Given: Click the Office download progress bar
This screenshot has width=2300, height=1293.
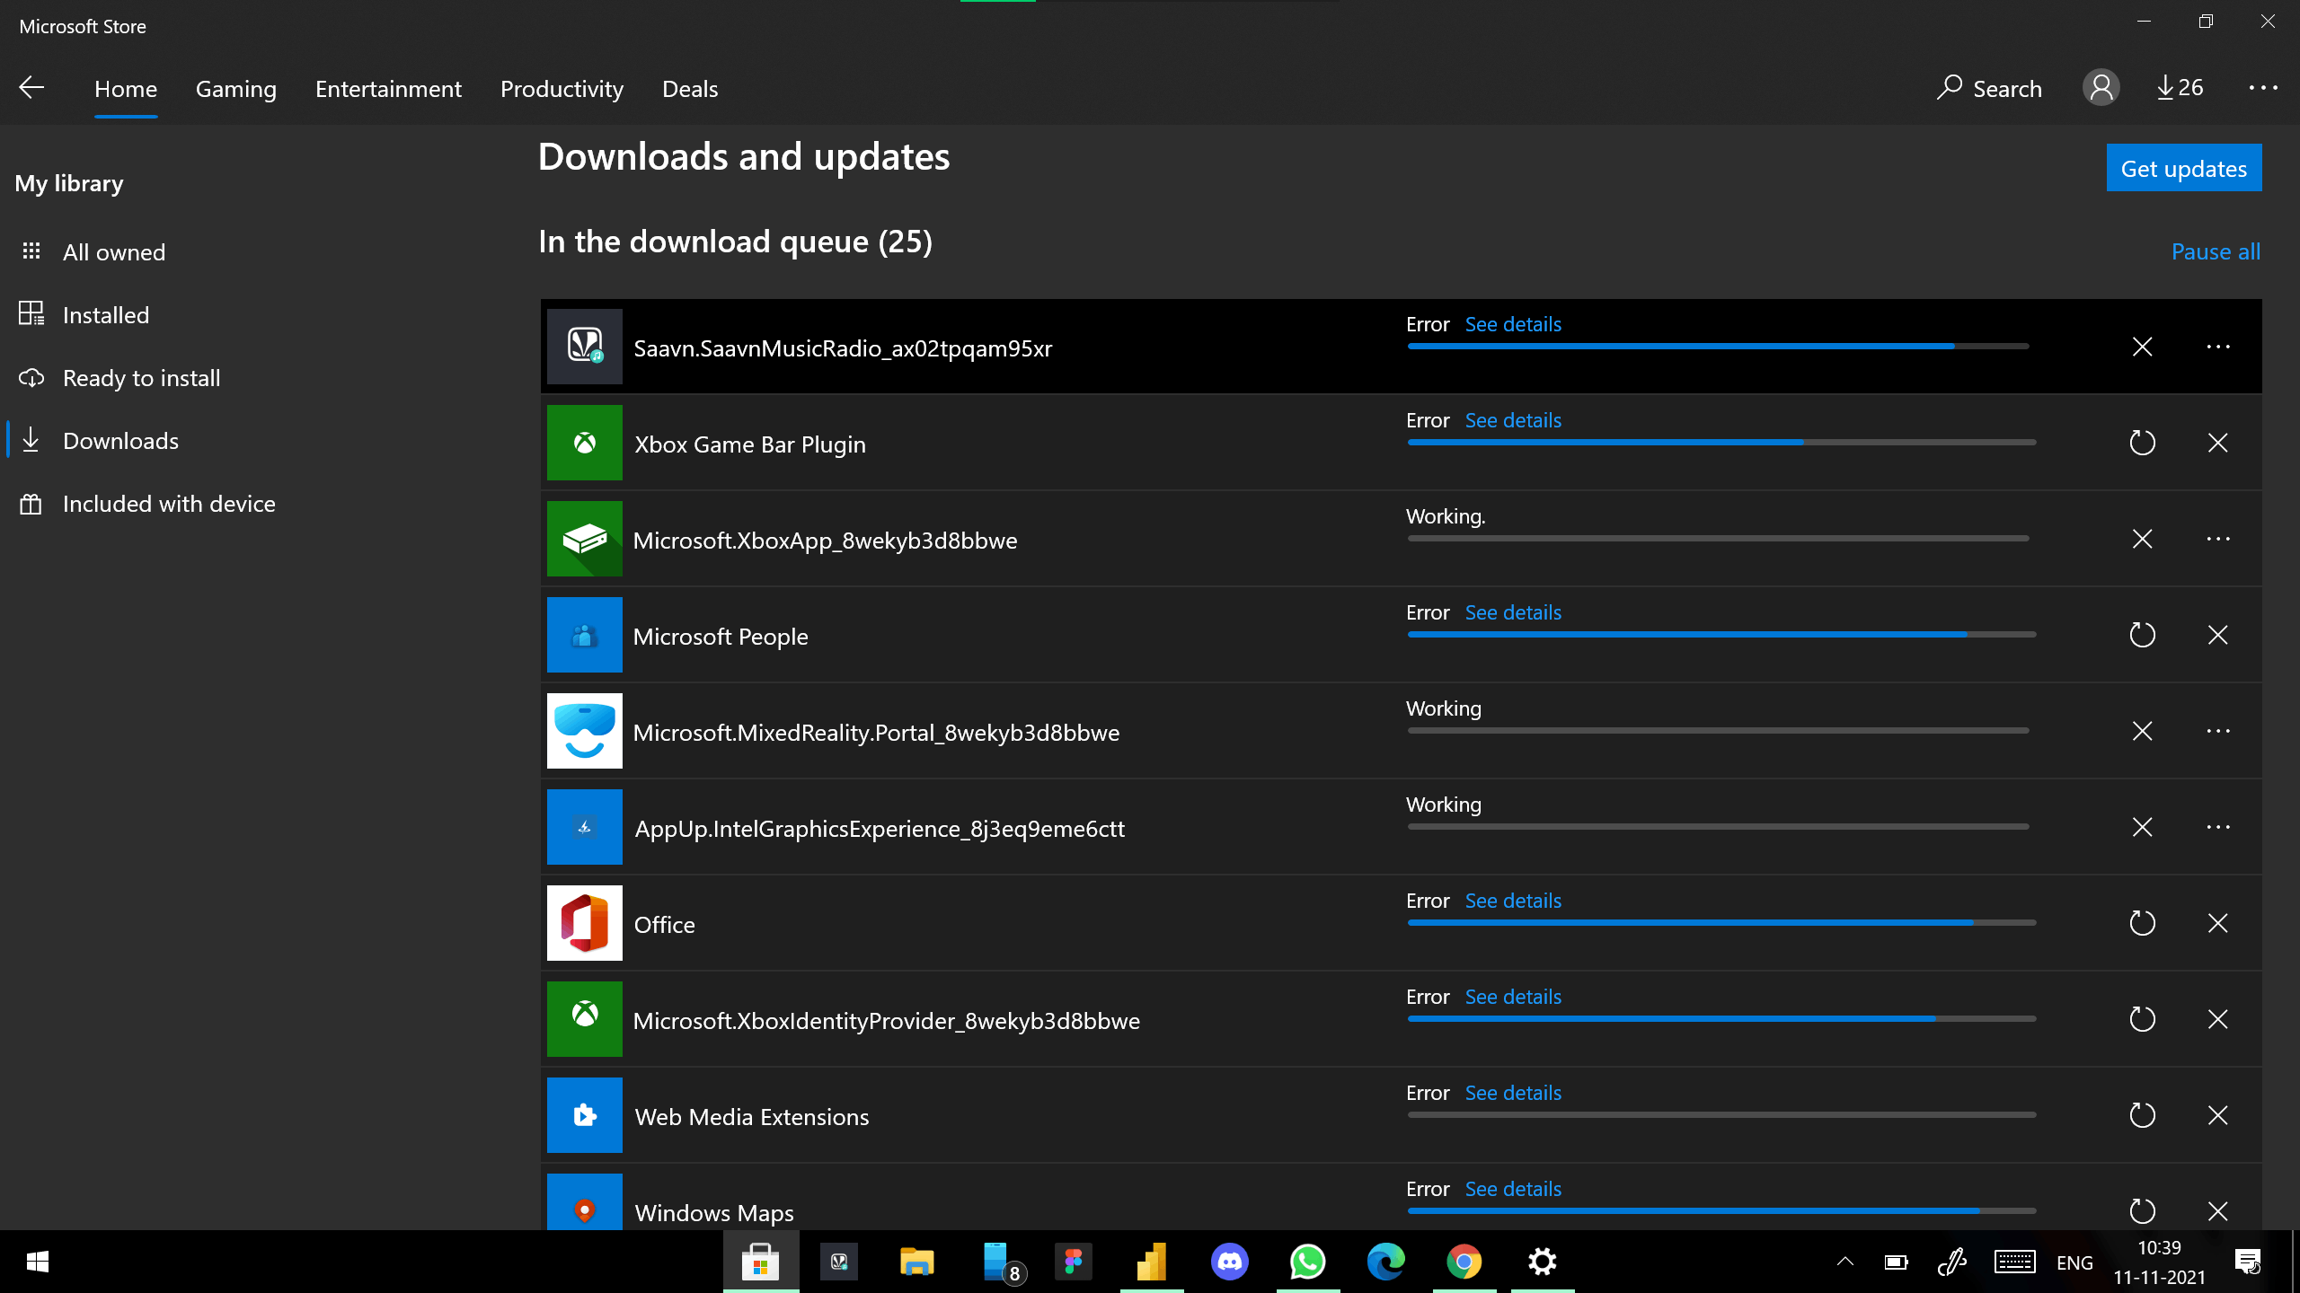Looking at the screenshot, I should click(x=1721, y=923).
